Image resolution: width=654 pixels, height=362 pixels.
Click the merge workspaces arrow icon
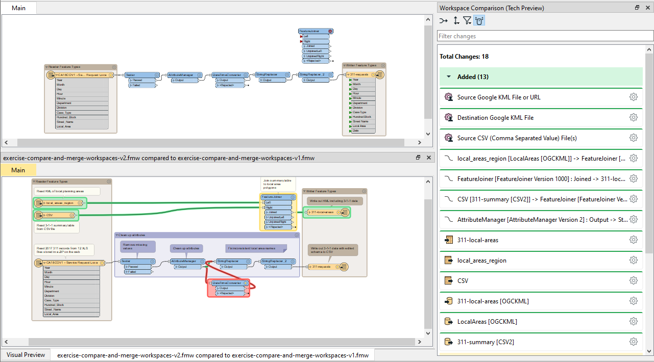(444, 21)
